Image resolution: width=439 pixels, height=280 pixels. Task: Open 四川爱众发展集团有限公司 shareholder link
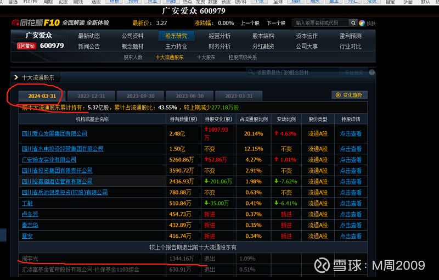coord(54,133)
